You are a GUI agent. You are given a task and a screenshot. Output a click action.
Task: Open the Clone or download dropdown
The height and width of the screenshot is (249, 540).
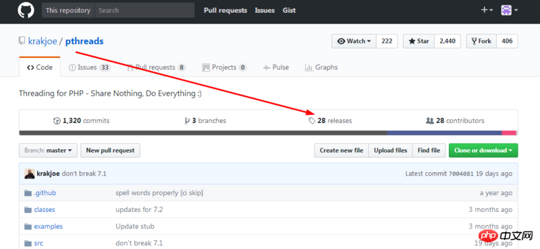coord(483,151)
